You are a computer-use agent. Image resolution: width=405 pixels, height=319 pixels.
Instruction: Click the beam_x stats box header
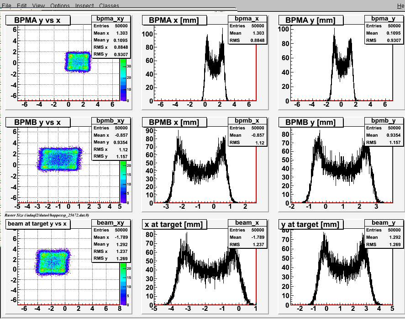click(247, 223)
